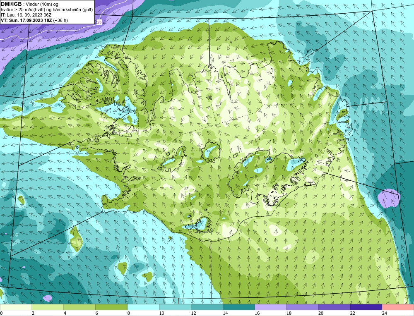This screenshot has height=316, width=414.
Task: Click the purple 18–20 m/s legend swatch
Action: 302,307
